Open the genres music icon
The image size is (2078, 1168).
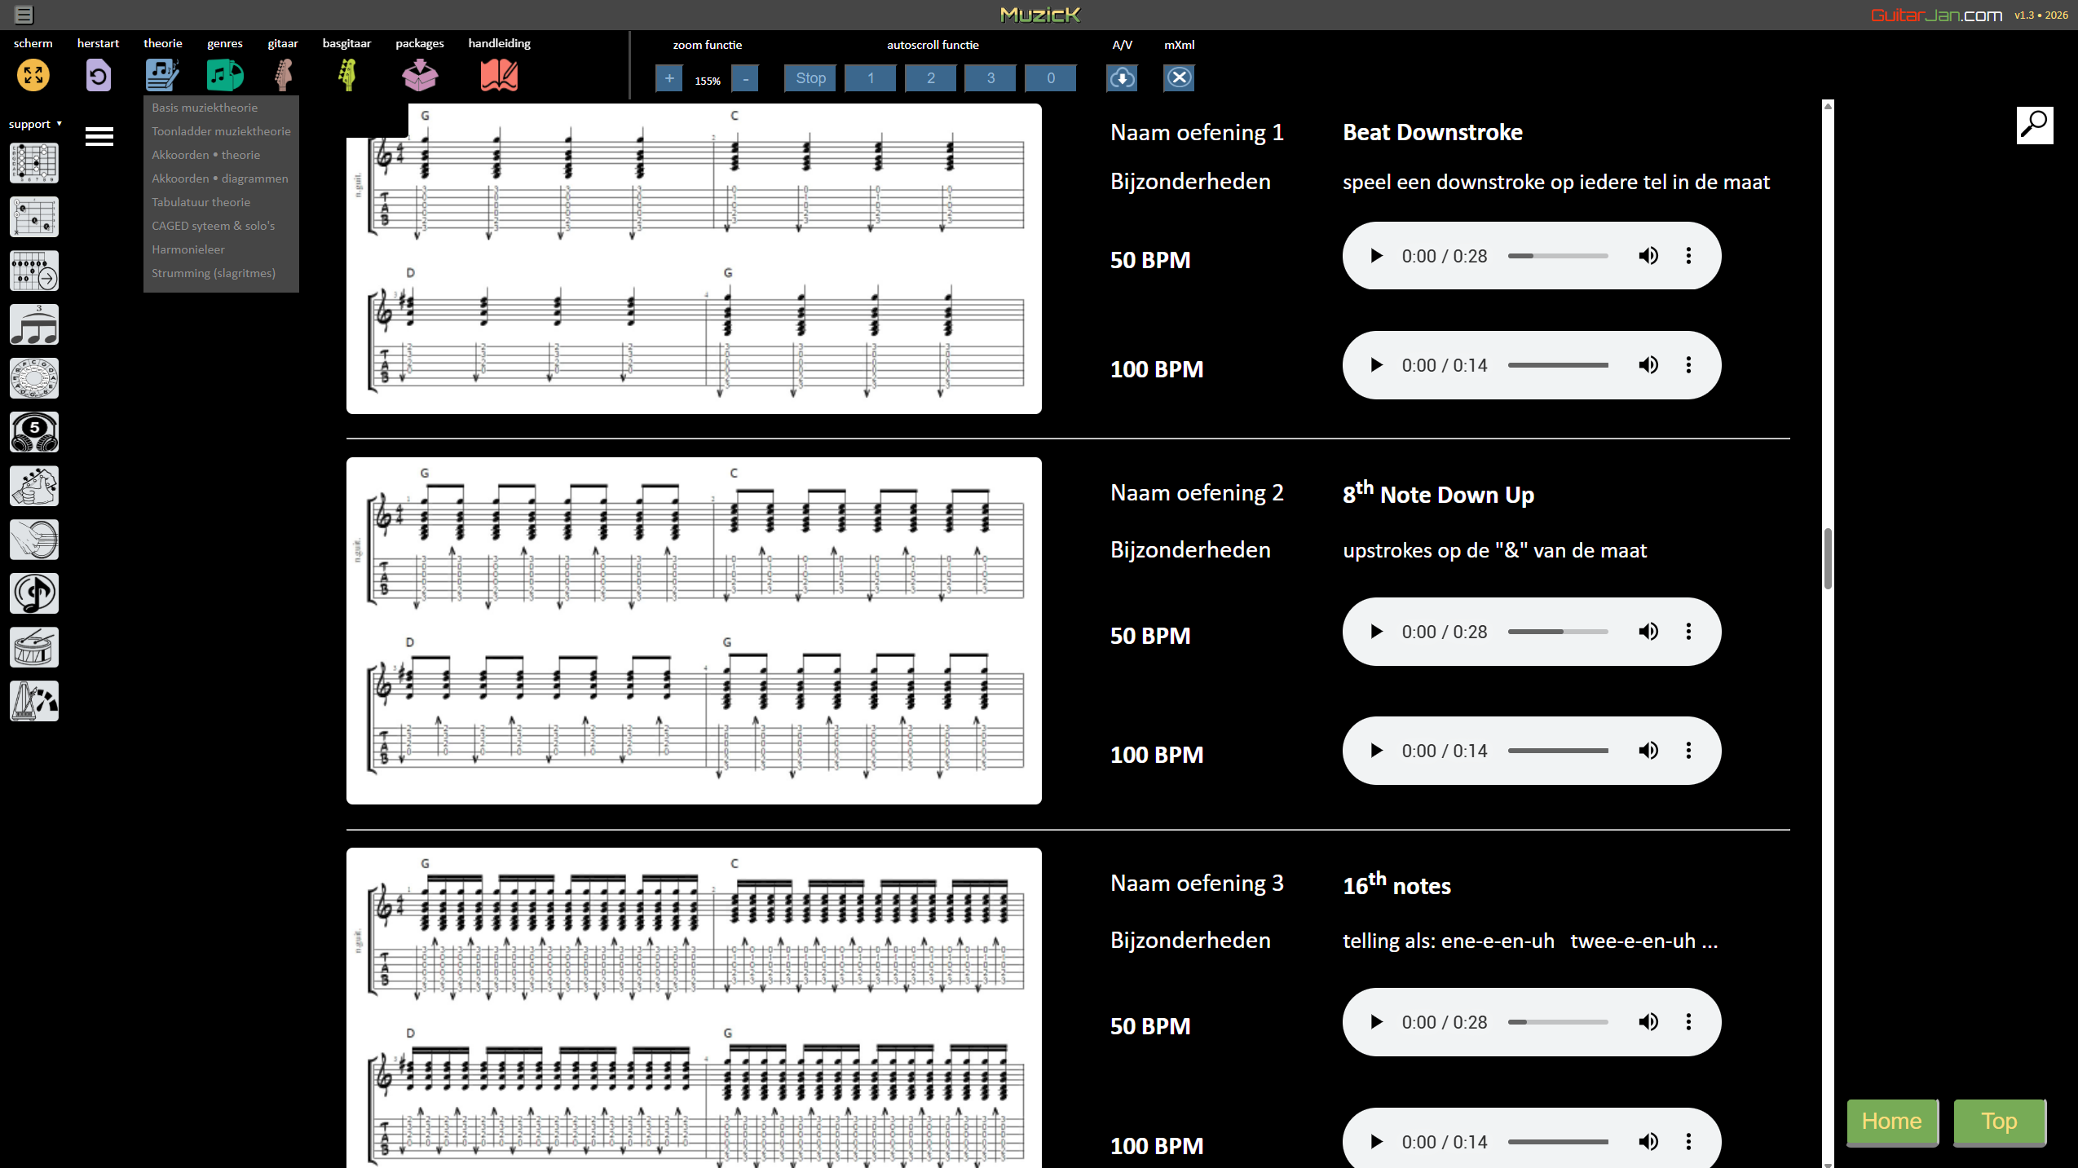(x=224, y=76)
